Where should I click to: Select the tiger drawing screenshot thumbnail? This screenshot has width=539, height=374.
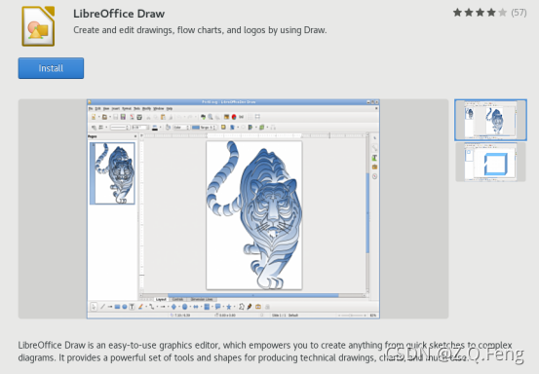[490, 120]
